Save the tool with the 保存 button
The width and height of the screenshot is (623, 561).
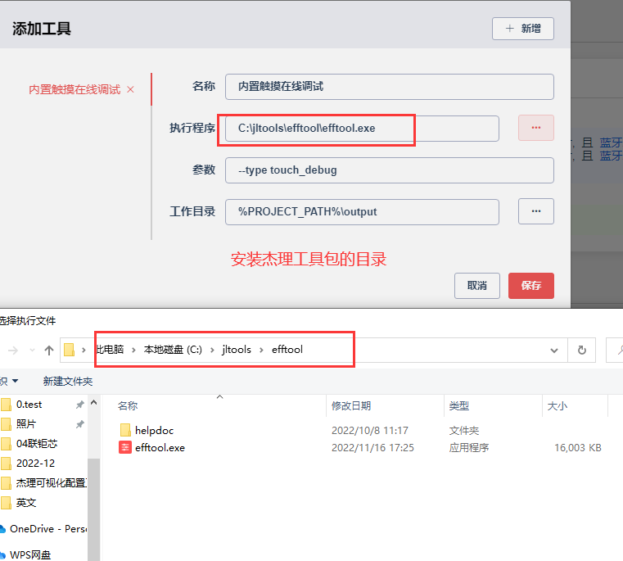[531, 286]
